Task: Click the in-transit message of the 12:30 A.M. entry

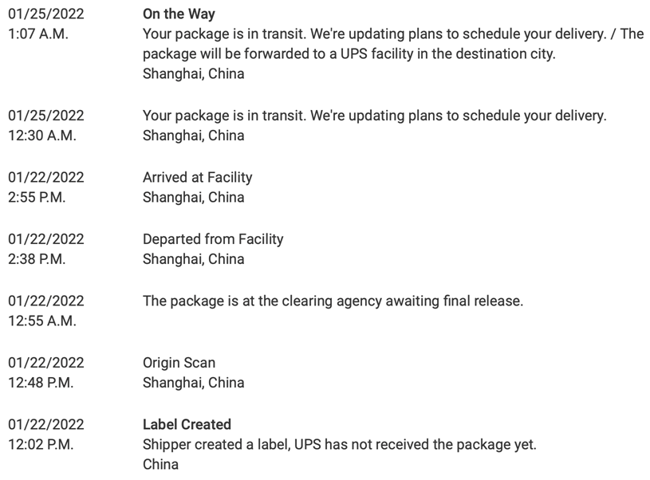Action: pos(374,116)
